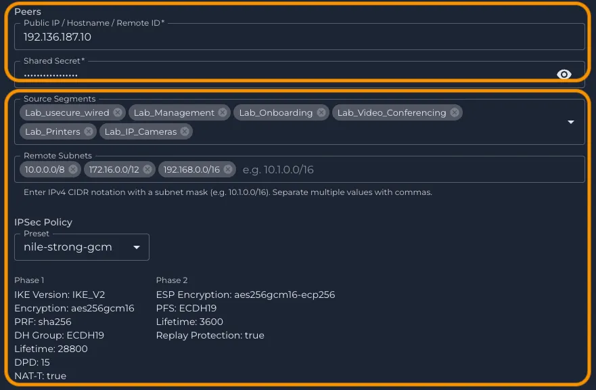The image size is (596, 390).
Task: Click the Peers section heading
Action: [x=28, y=12]
